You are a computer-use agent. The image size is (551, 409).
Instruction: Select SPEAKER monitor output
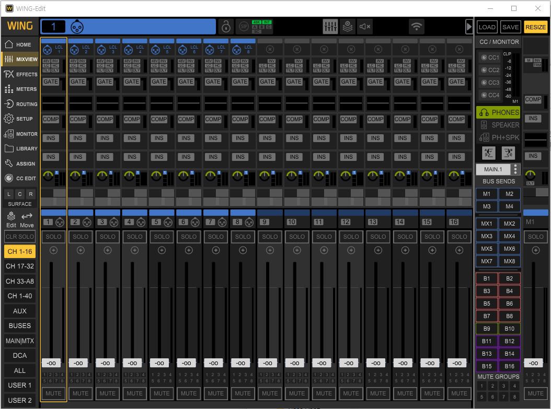[x=498, y=125]
